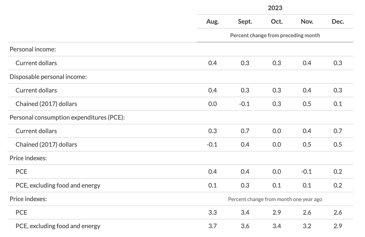Screen dimensions: 365x237
Task: Click the -0.1 Sept. value for disposable income
Action: pyautogui.click(x=245, y=104)
